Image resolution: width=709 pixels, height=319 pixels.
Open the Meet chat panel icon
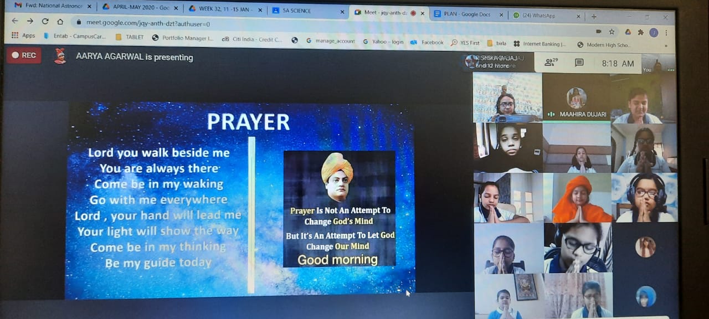579,63
